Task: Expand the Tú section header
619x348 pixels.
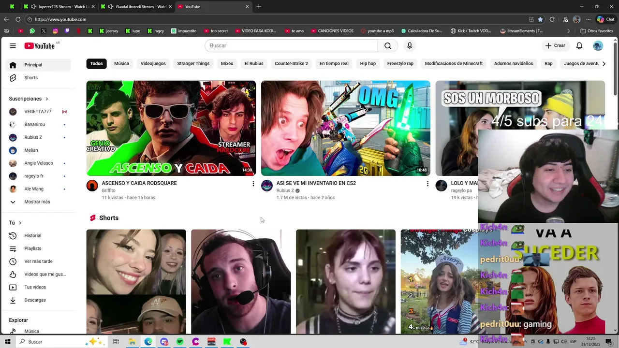Action: (x=15, y=223)
